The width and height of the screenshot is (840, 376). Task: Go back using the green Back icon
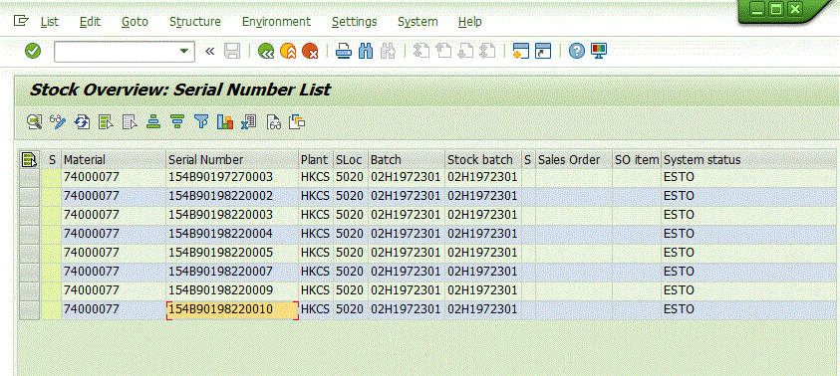tap(266, 51)
